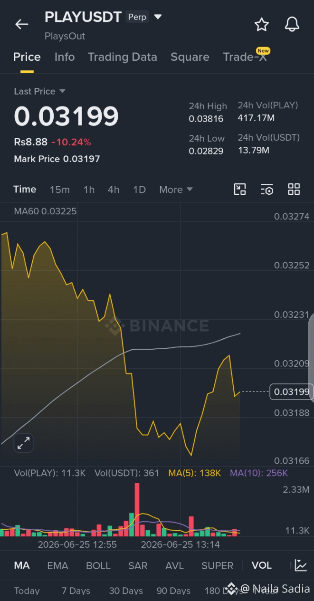Open the Trade-X tab
The height and width of the screenshot is (601, 314).
coord(245,57)
